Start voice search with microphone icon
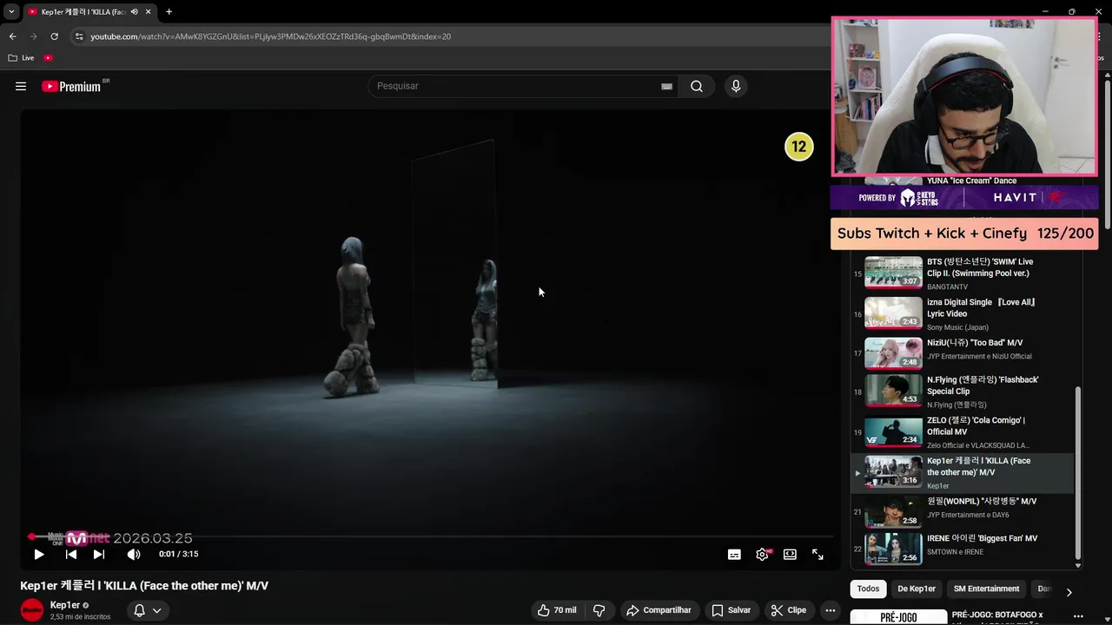 click(x=736, y=86)
